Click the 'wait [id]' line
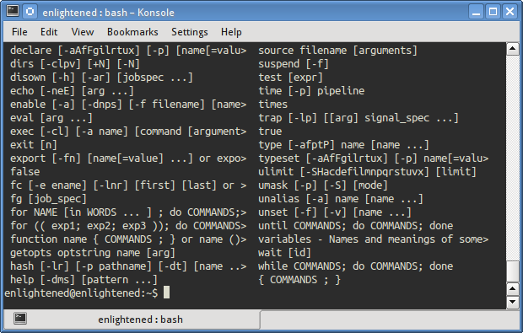The height and width of the screenshot is (333, 523). coord(284,253)
